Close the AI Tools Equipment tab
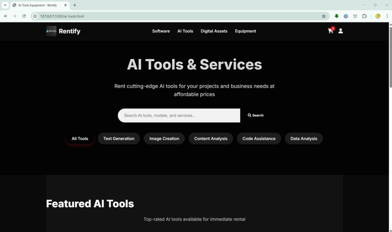Image resolution: width=392 pixels, height=232 pixels. tap(66, 5)
